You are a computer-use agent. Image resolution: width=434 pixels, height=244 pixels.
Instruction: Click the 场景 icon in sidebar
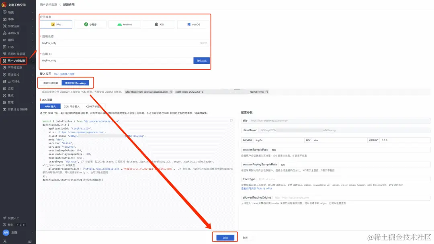[x=4, y=12]
